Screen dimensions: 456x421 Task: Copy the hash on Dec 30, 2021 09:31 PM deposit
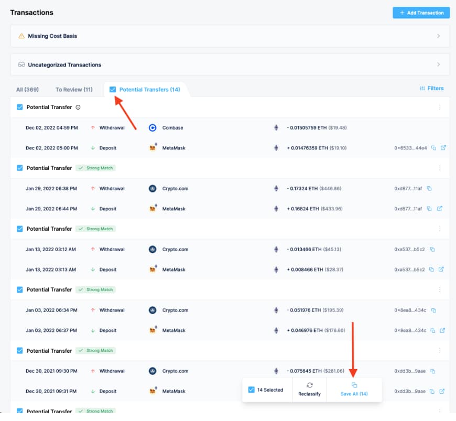coord(432,391)
